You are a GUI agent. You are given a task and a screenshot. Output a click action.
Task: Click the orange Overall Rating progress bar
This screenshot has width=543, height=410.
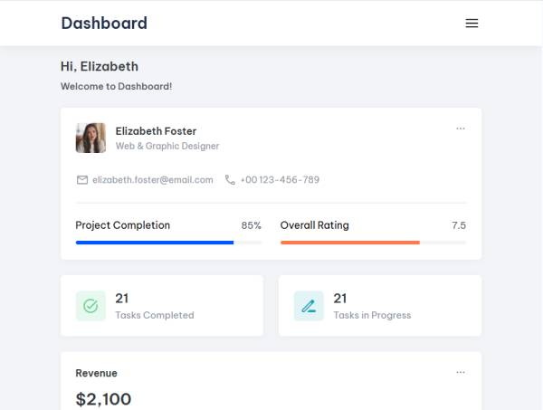[350, 243]
